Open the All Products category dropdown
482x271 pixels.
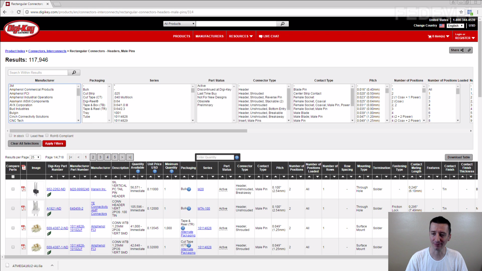(x=179, y=24)
